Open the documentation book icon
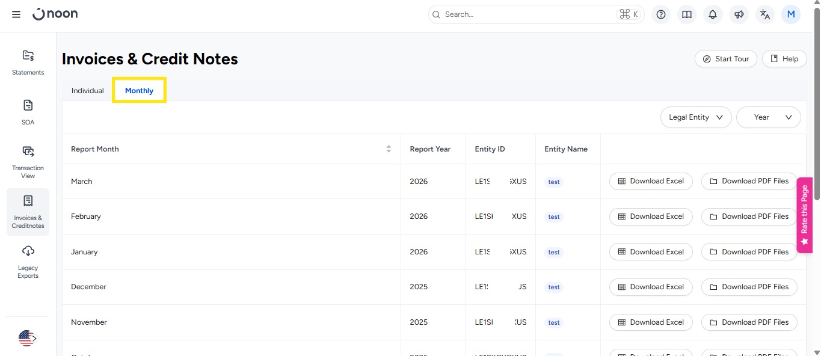Screen dimensions: 821x356 687,14
